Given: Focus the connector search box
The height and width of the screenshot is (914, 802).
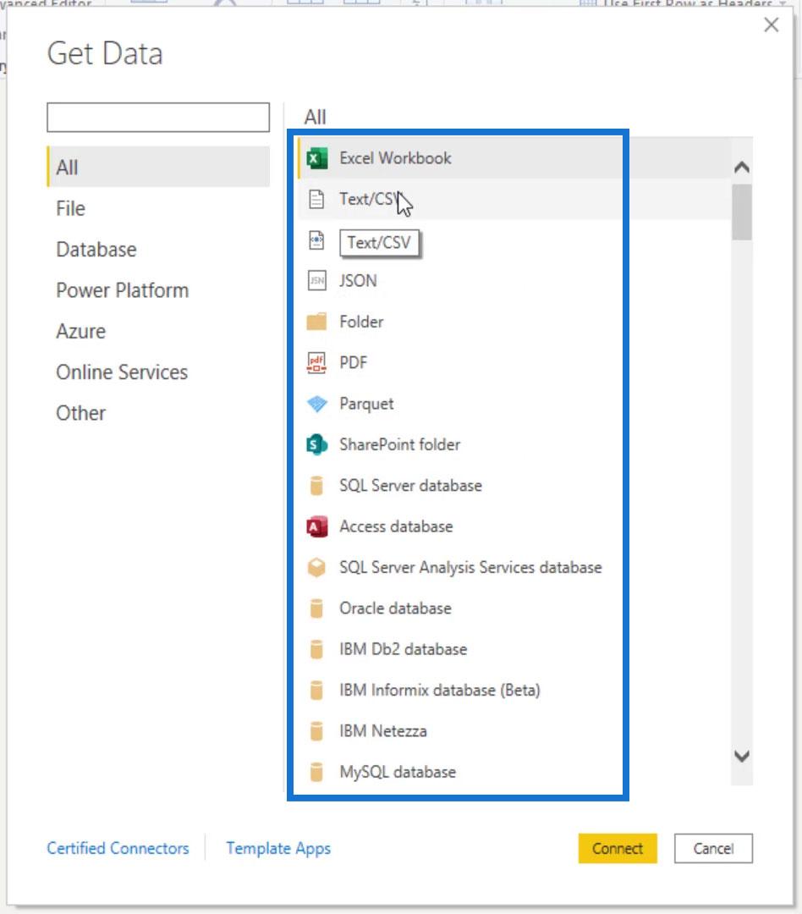Looking at the screenshot, I should point(158,117).
